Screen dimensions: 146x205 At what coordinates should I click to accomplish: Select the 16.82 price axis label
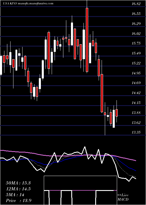(136, 4)
